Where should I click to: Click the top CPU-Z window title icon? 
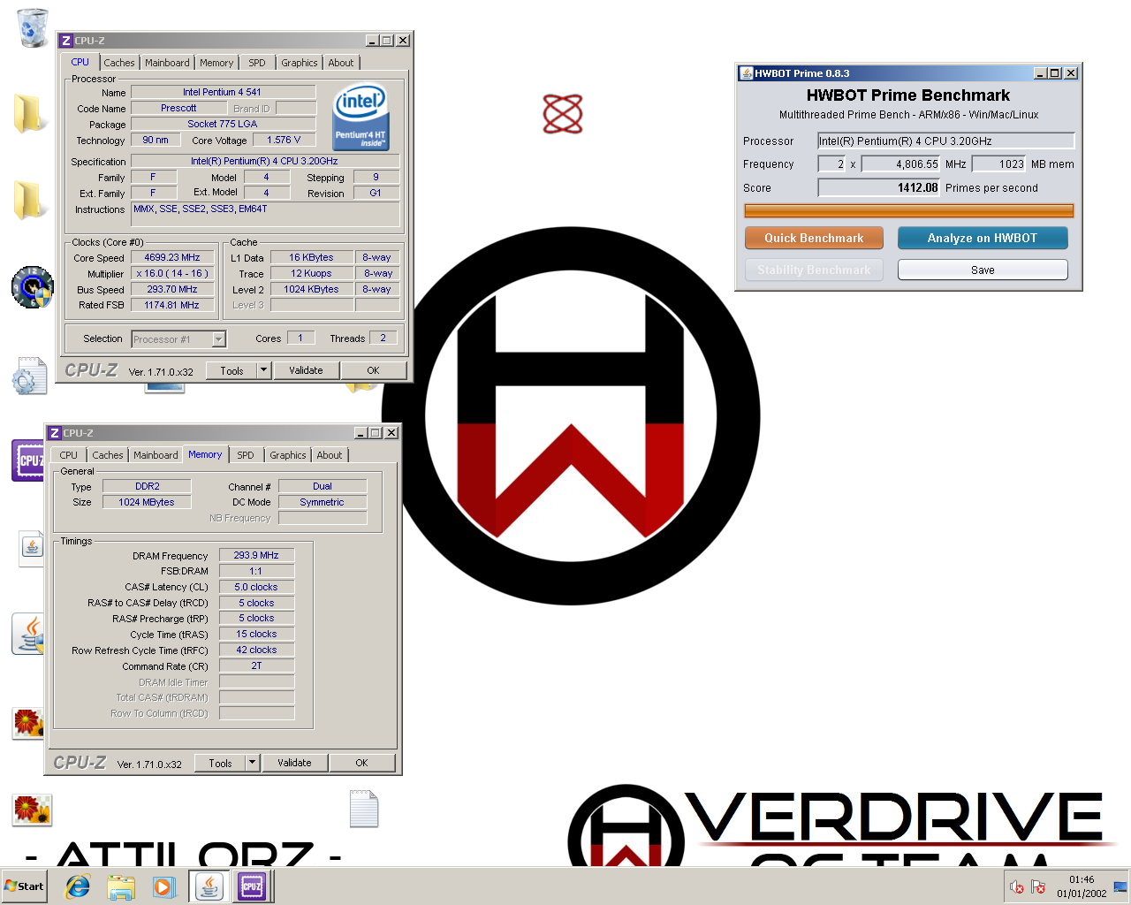click(65, 41)
